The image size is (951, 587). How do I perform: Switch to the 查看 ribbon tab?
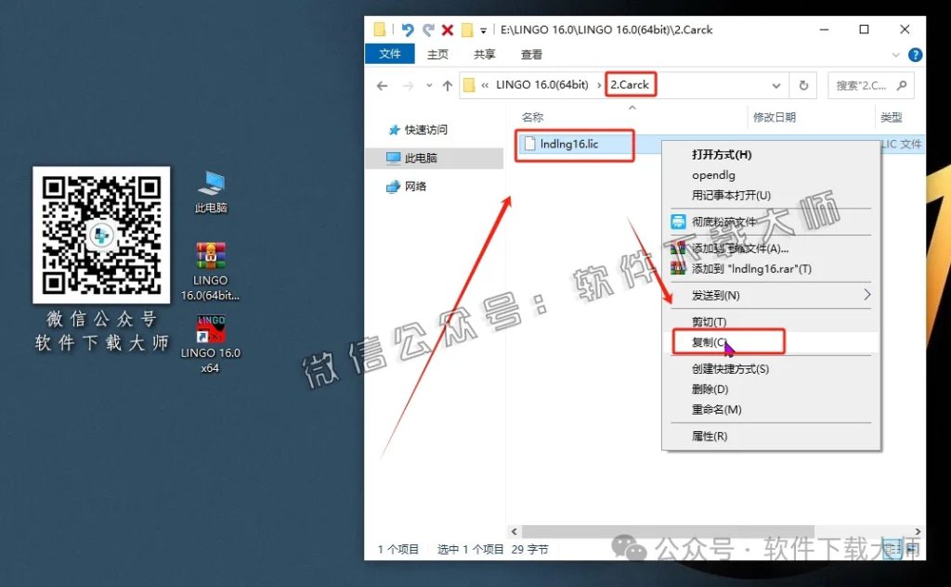click(530, 54)
